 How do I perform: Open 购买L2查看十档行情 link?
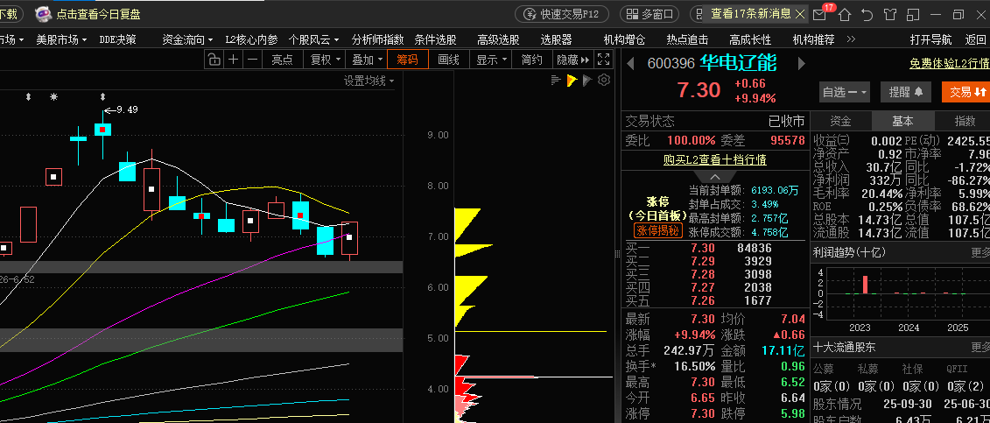(715, 160)
